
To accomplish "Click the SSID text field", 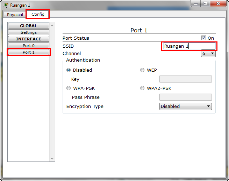I will click(189, 46).
